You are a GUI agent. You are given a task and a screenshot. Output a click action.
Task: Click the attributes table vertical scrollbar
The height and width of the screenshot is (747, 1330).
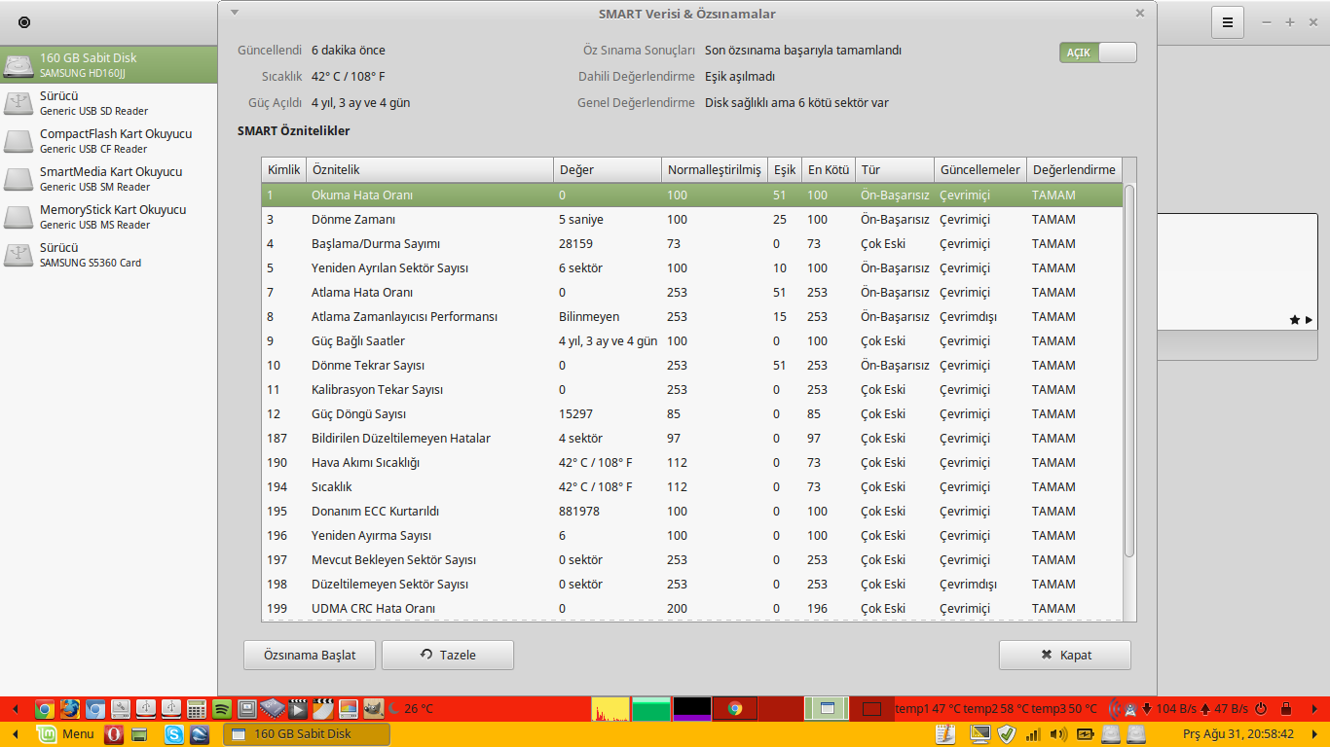pos(1128,370)
